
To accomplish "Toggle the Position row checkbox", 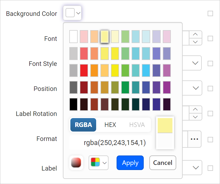I will pos(210,89).
